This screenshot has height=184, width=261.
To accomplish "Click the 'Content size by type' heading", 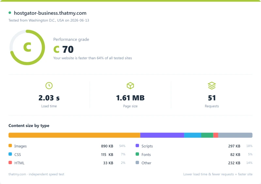I will [x=29, y=125].
